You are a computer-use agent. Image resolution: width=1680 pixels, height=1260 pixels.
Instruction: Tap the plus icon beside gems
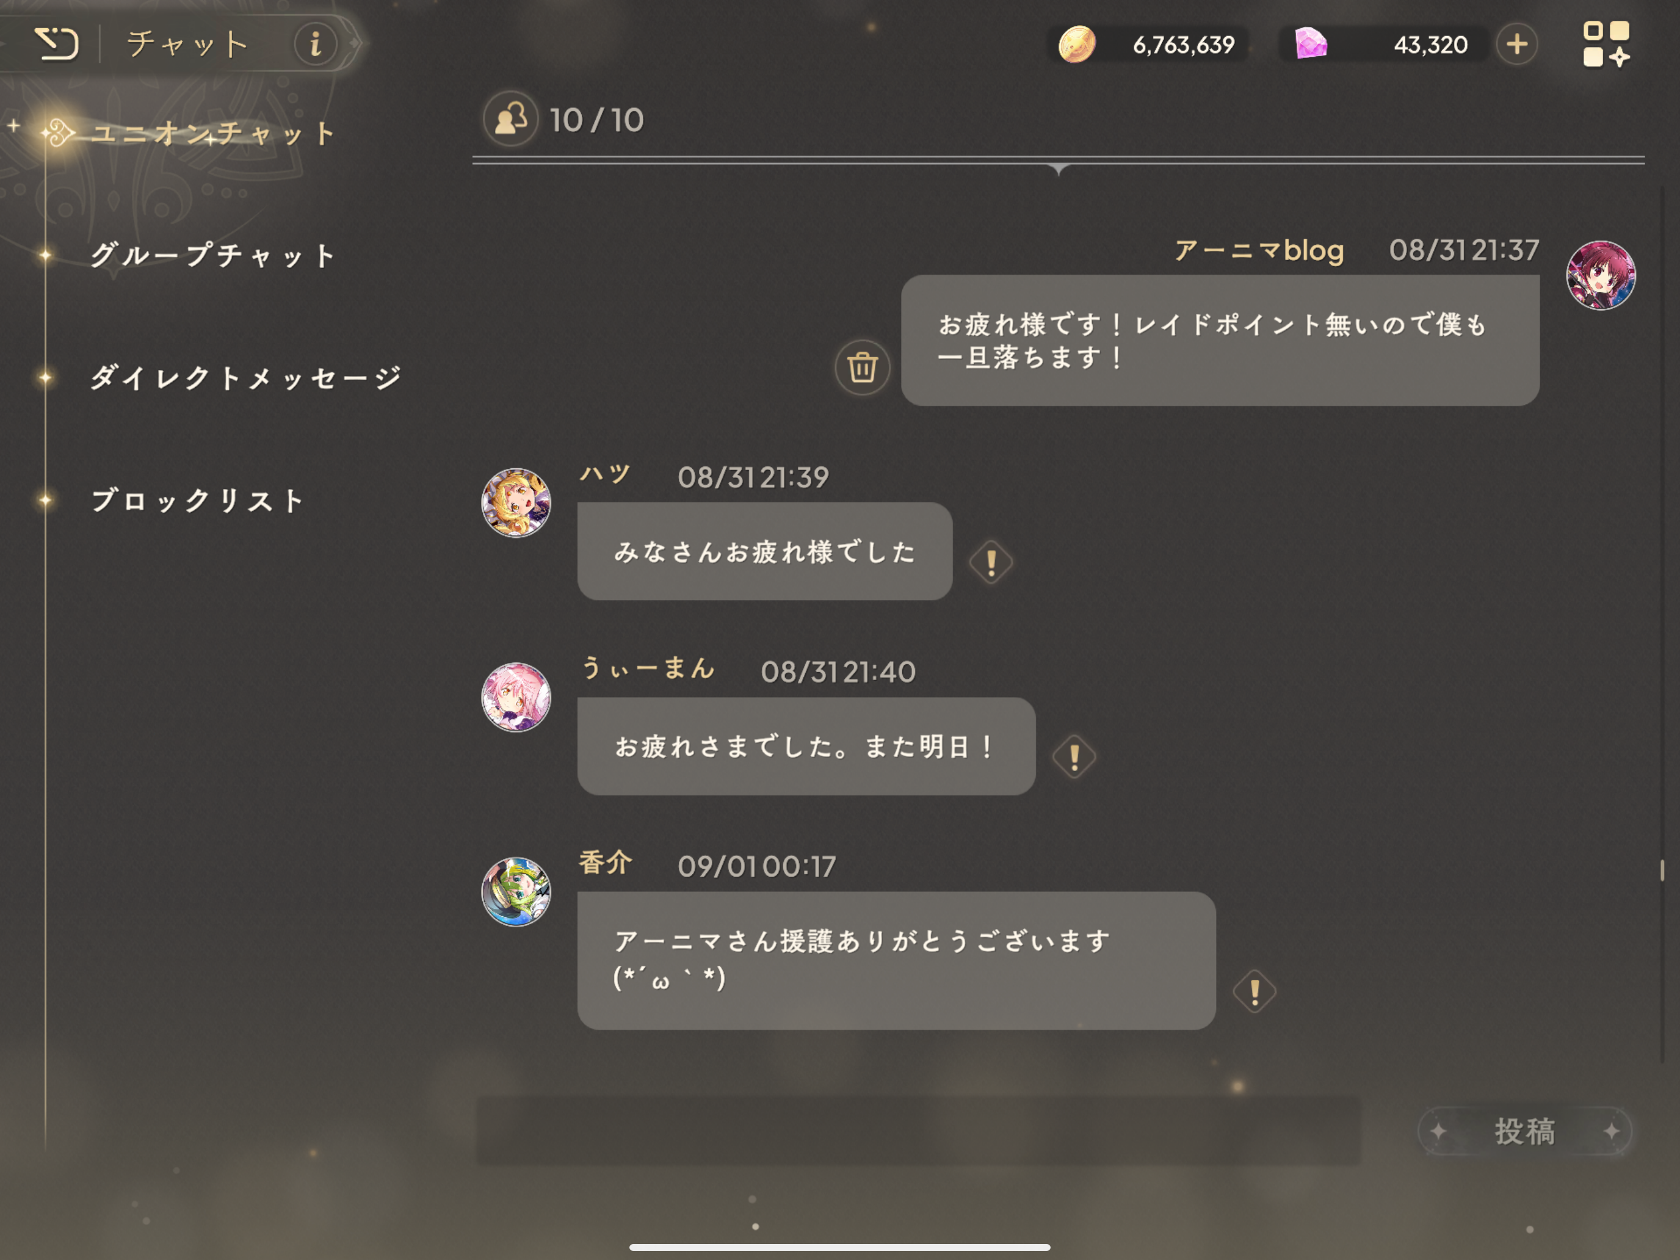pyautogui.click(x=1517, y=44)
